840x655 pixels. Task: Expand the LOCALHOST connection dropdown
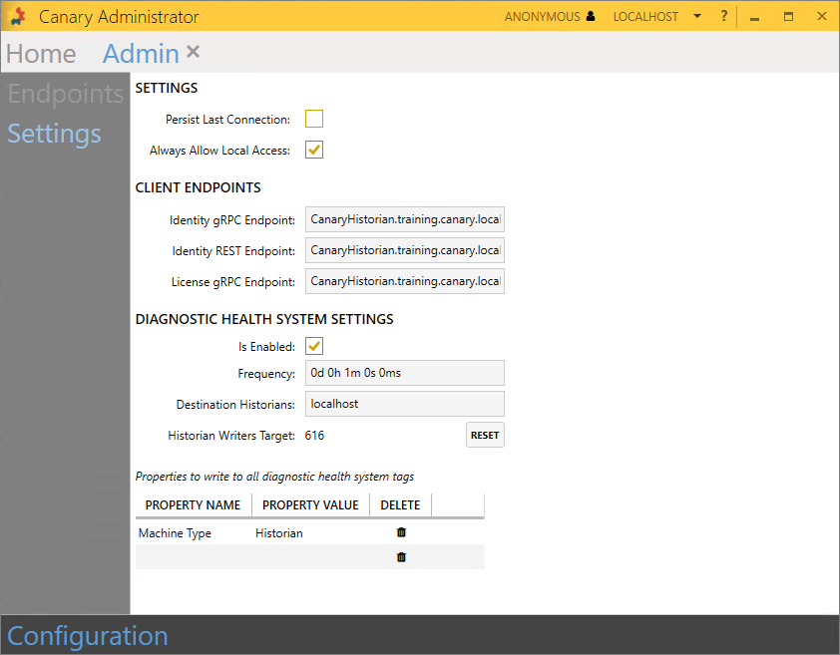pyautogui.click(x=696, y=17)
